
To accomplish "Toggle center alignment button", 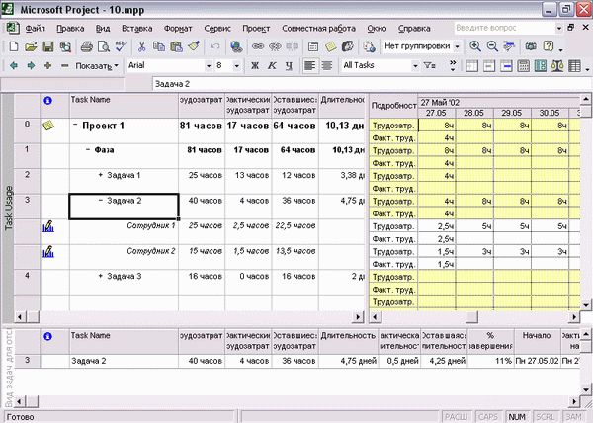I will [327, 66].
